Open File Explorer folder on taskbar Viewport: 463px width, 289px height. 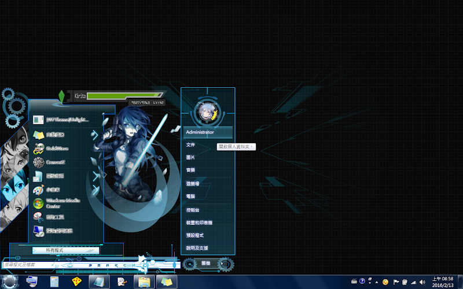point(144,281)
